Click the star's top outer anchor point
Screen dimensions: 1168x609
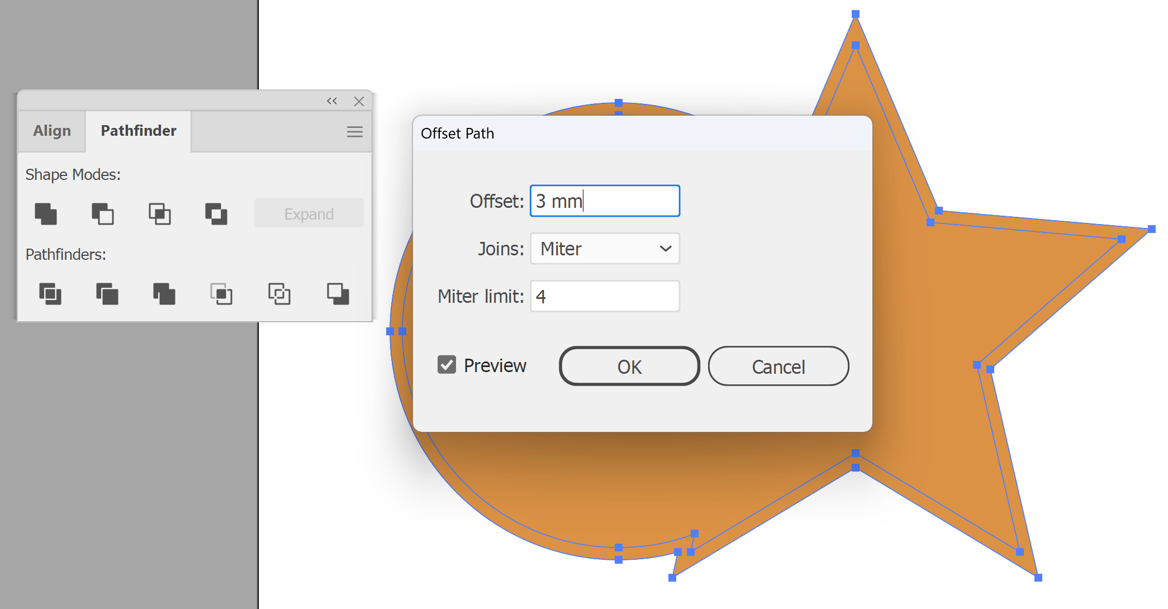(x=856, y=14)
